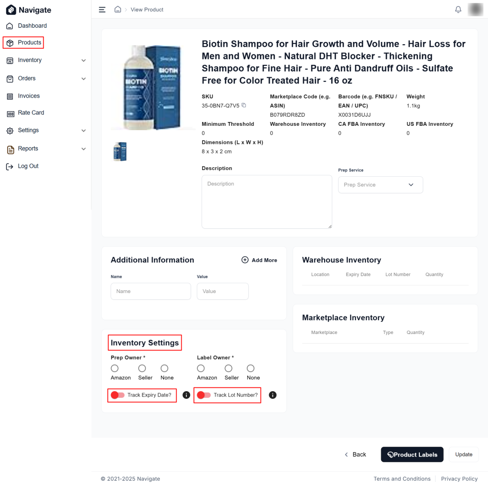This screenshot has height=487, width=488.
Task: Click Add More additional information
Action: pyautogui.click(x=259, y=260)
